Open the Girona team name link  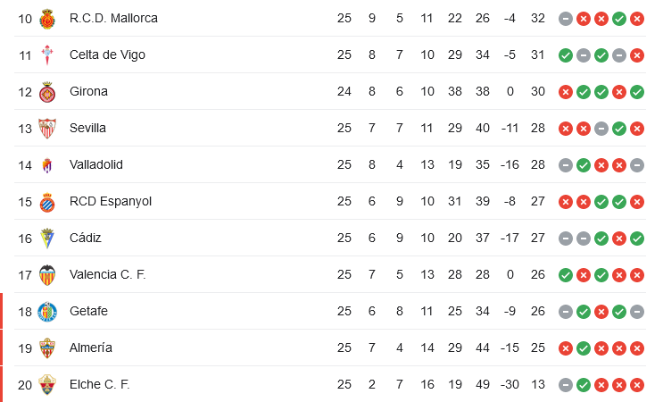tap(89, 91)
